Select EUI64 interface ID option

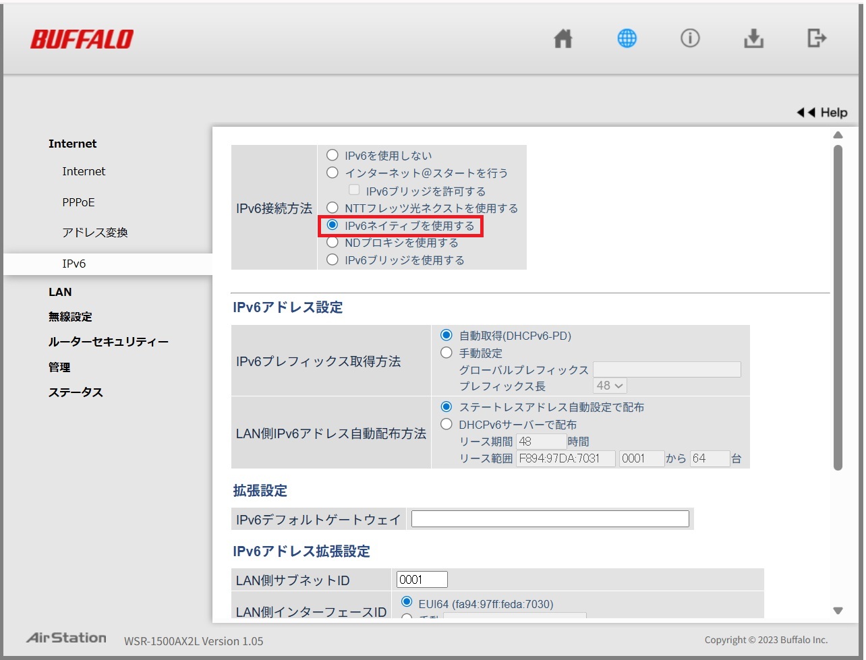pos(407,602)
